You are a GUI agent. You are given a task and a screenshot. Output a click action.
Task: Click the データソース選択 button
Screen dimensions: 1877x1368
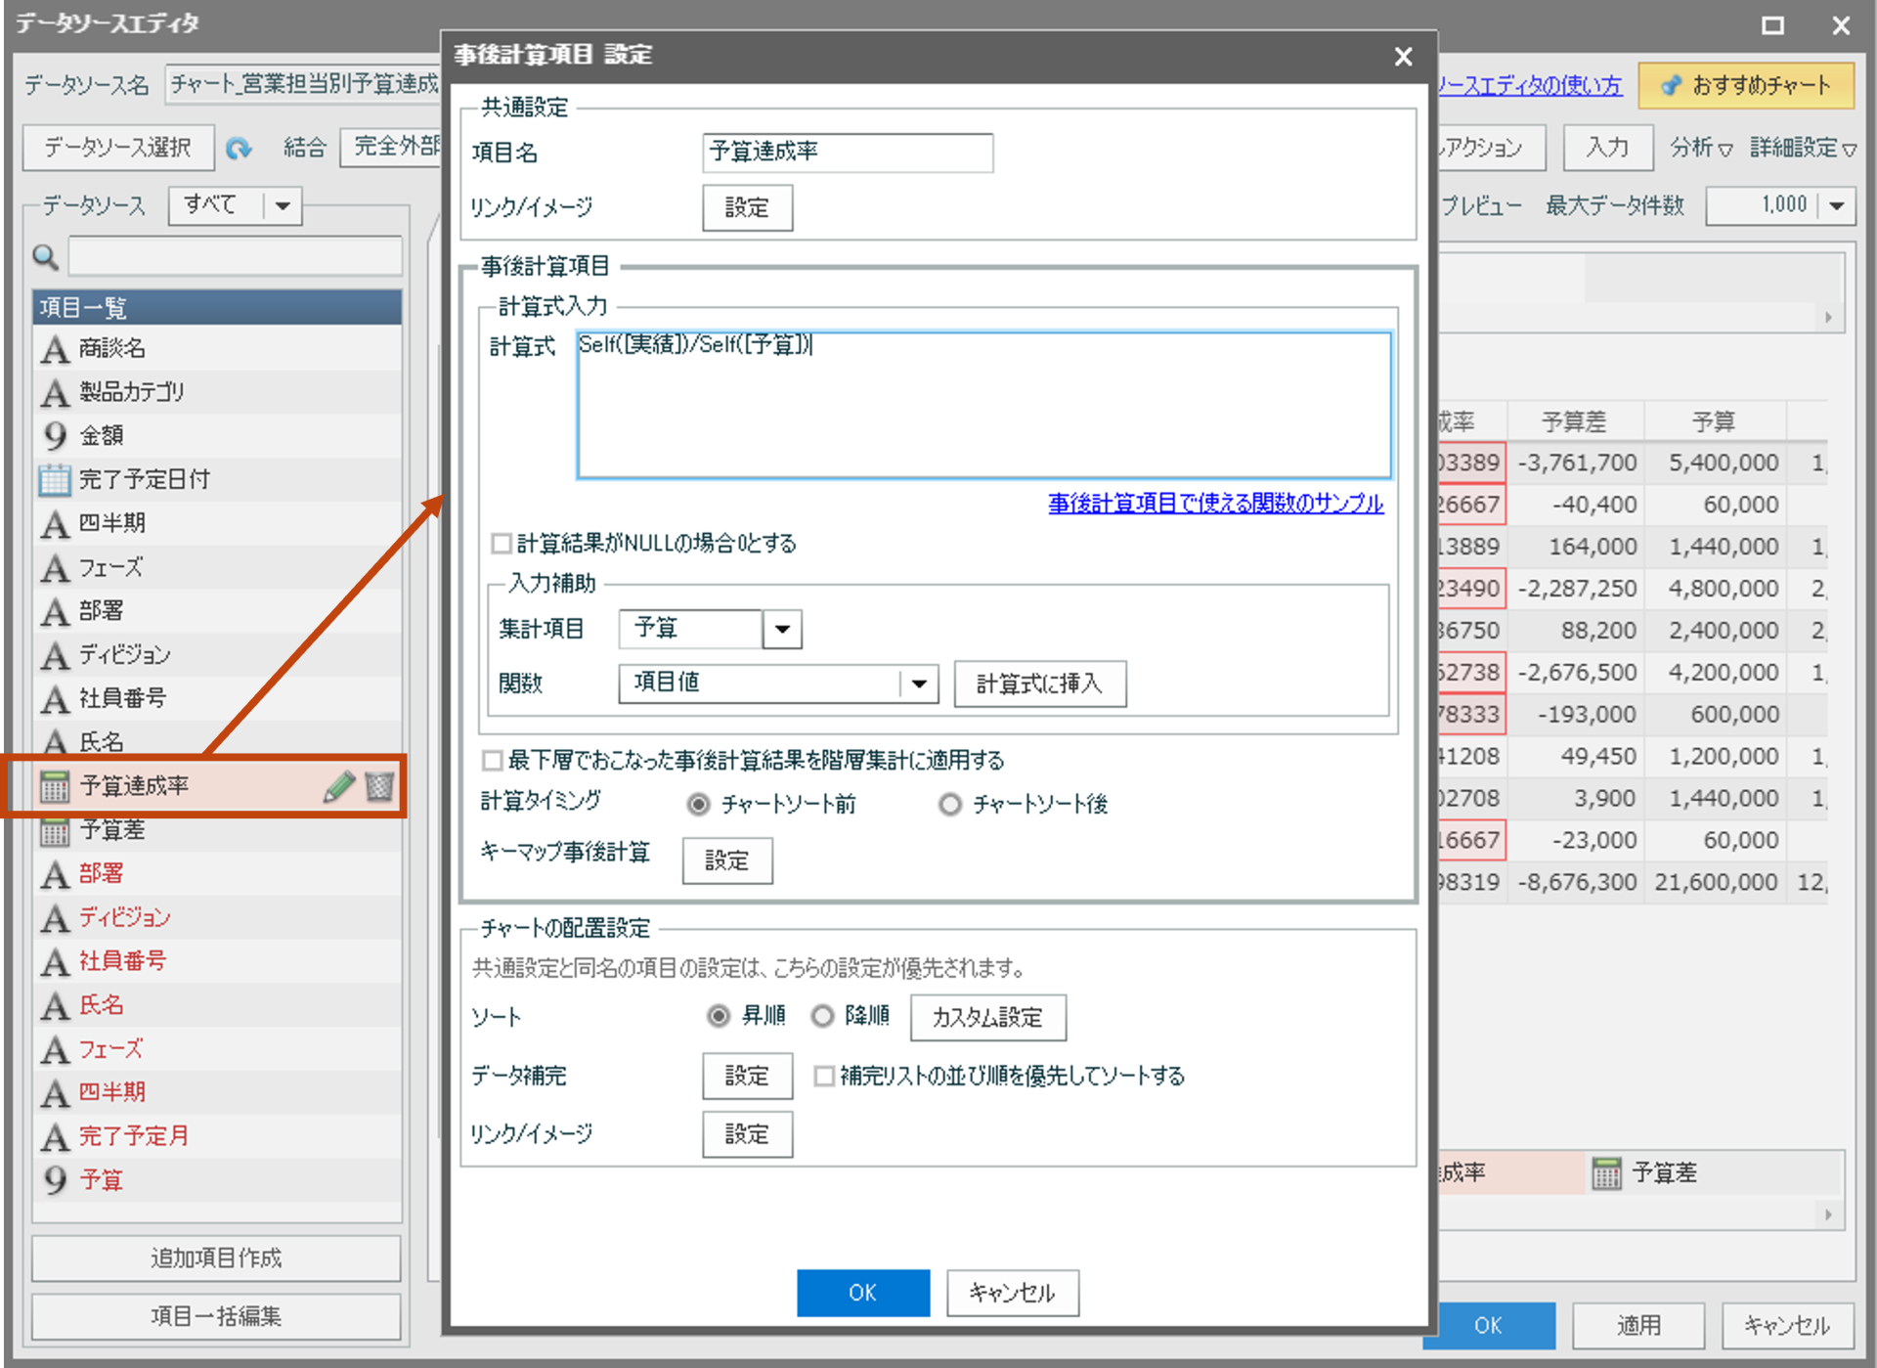[x=117, y=148]
